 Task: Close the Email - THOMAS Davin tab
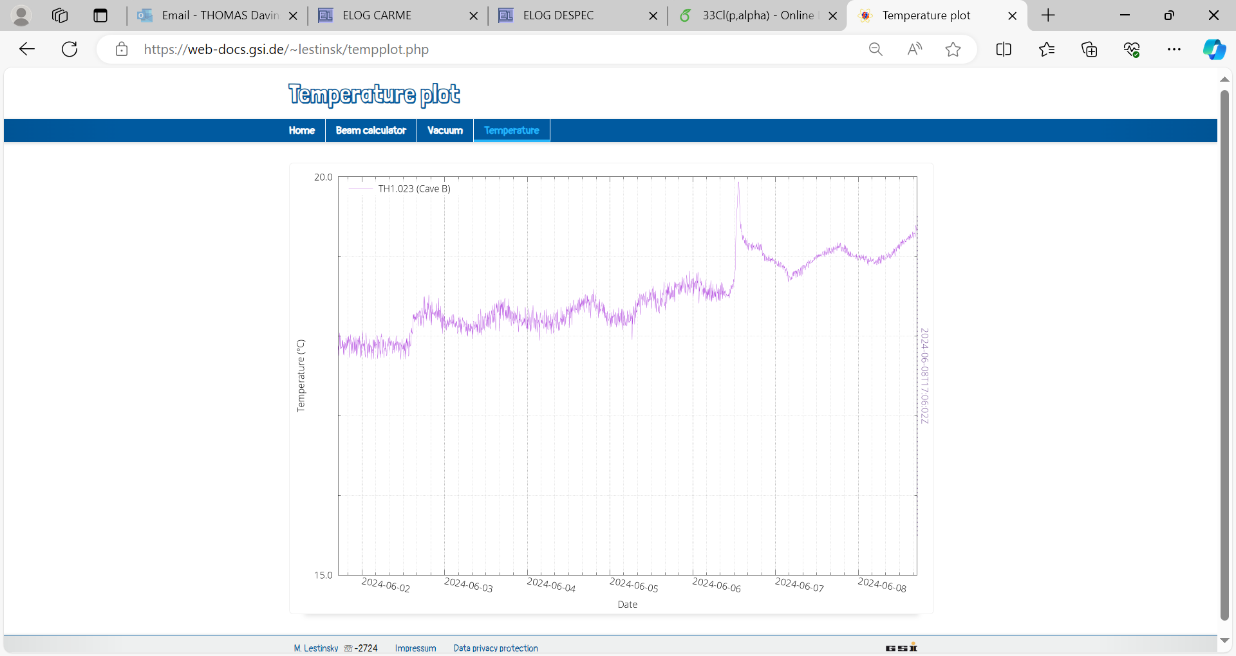294,16
